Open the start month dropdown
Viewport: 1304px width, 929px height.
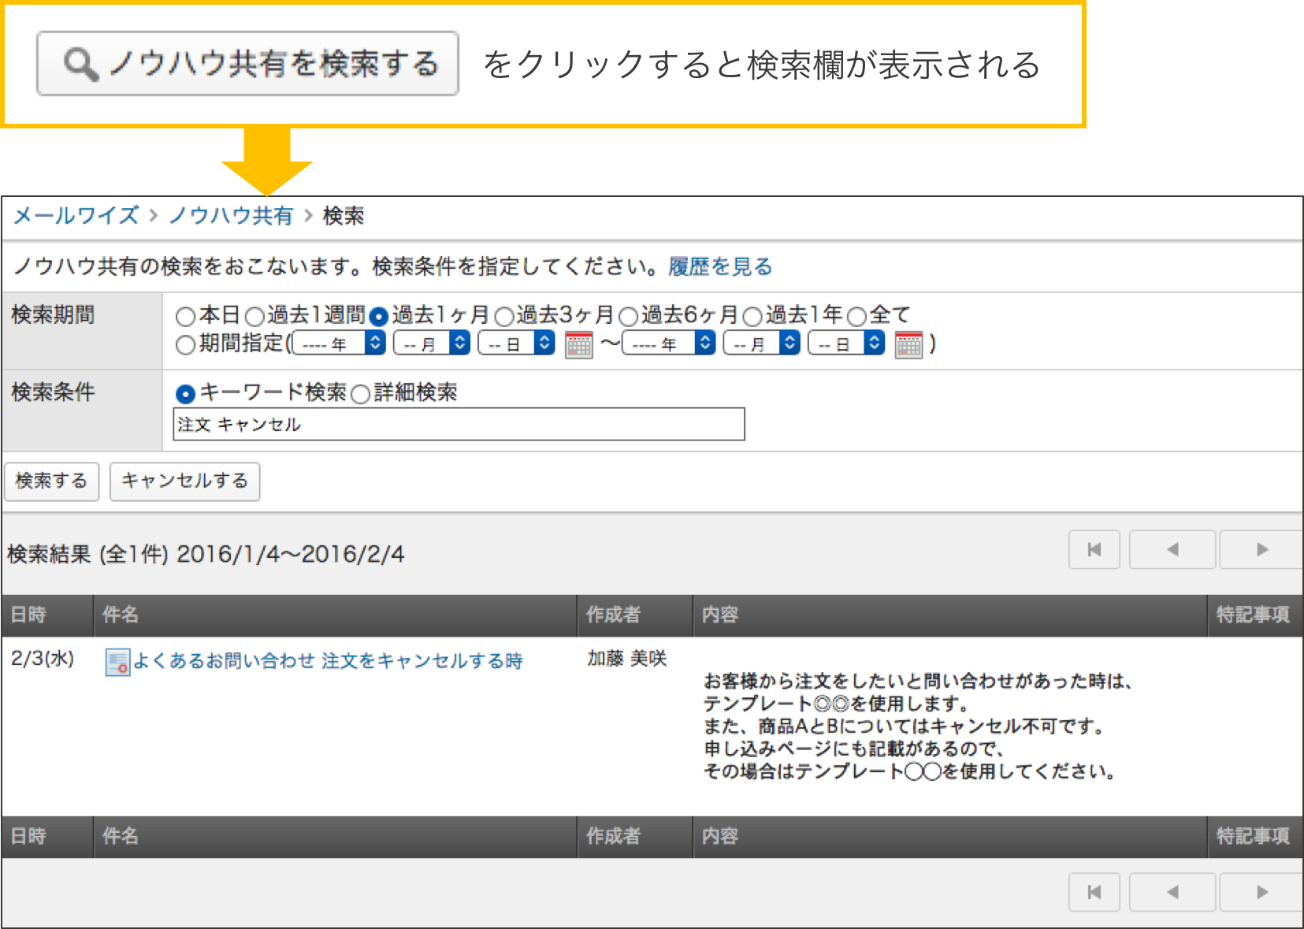click(x=432, y=344)
